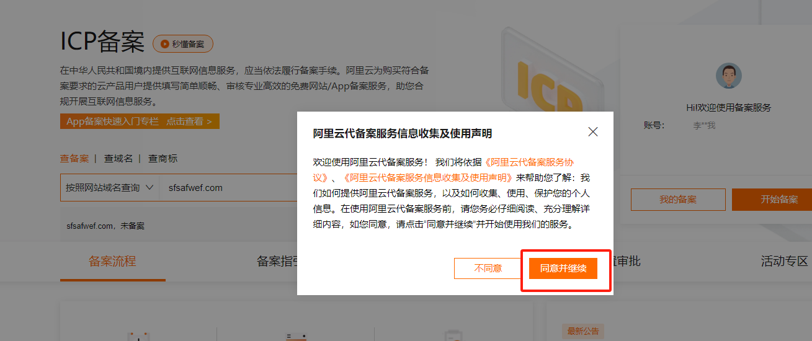Click the sfsafwef.com，未备案 result text
The image size is (812, 341).
click(x=105, y=226)
